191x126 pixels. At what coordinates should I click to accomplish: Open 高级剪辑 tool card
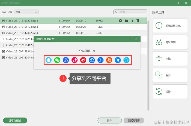coord(170,42)
